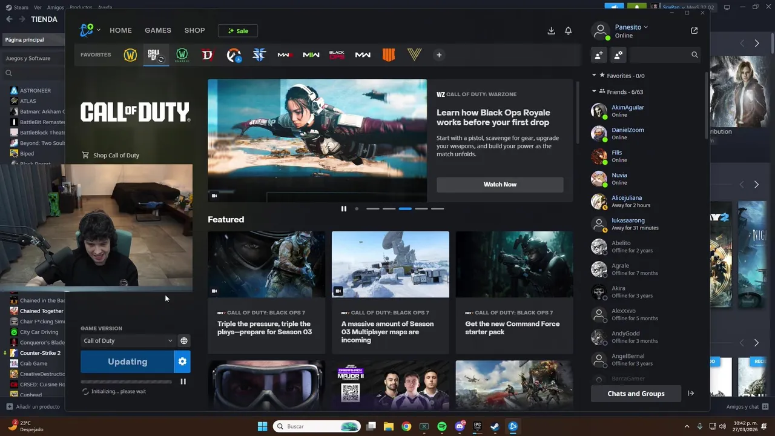Select the Call of Duty favorites tab
Screen dimensions: 775x436
pos(156,55)
